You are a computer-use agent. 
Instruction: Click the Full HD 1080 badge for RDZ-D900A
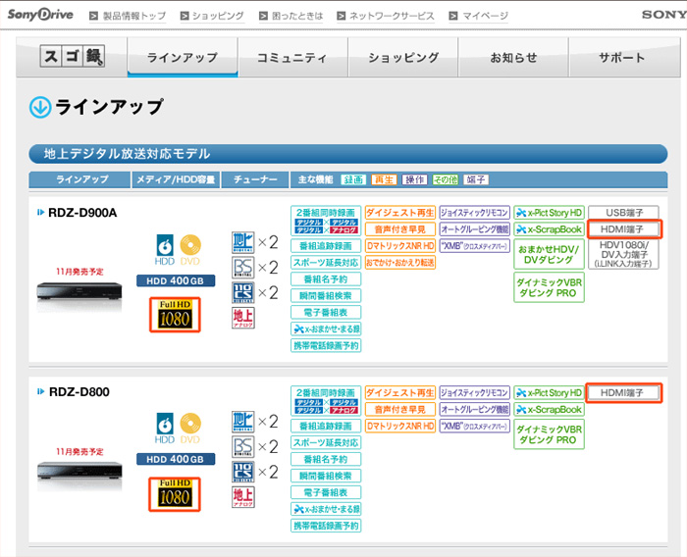[177, 315]
